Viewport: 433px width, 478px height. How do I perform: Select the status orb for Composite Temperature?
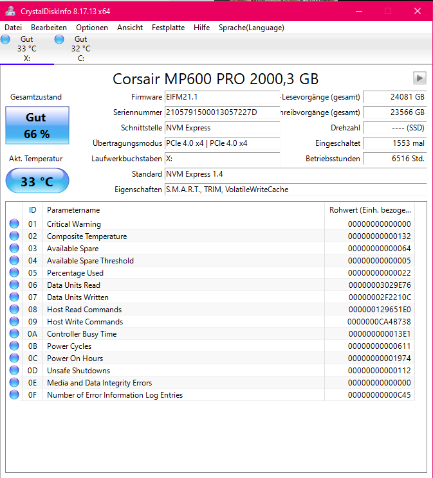14,236
